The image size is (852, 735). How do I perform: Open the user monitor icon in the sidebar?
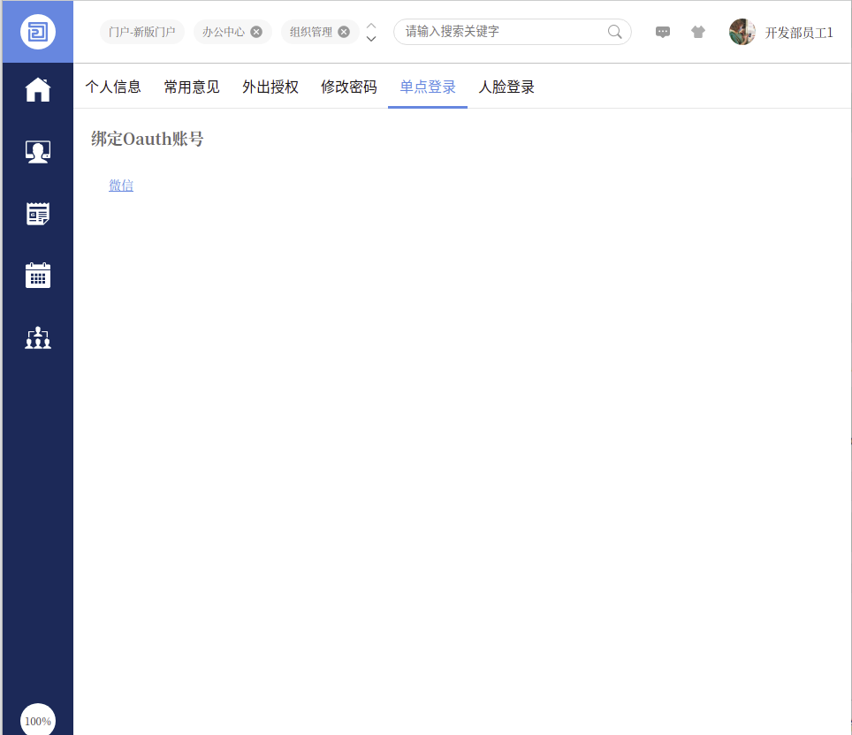(37, 152)
